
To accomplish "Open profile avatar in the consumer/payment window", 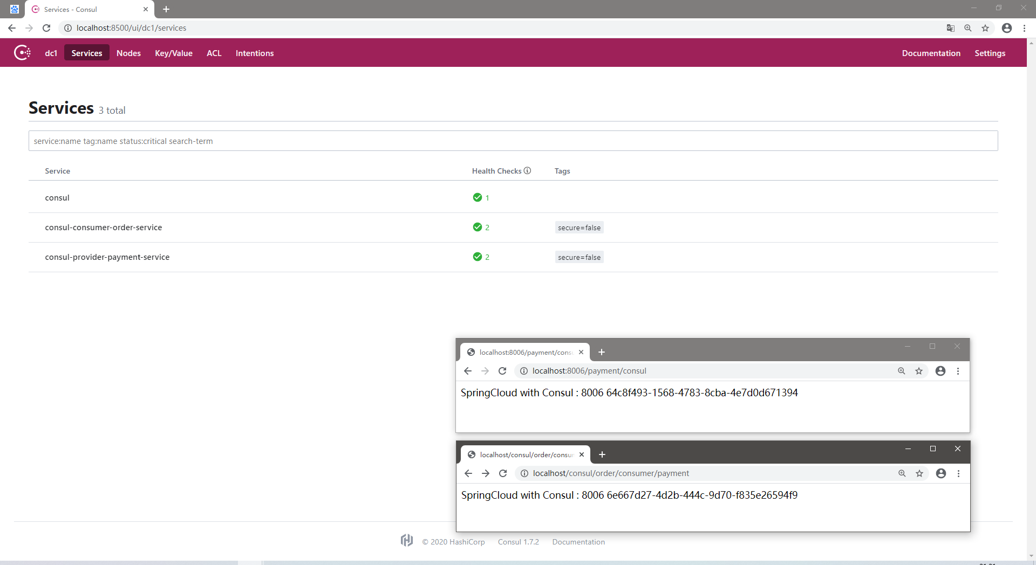I will [941, 473].
